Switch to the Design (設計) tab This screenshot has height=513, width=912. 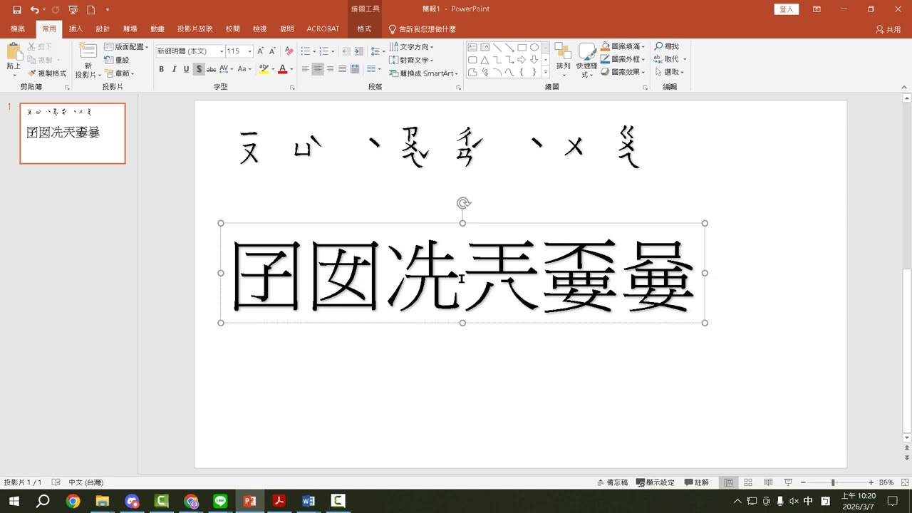(103, 29)
